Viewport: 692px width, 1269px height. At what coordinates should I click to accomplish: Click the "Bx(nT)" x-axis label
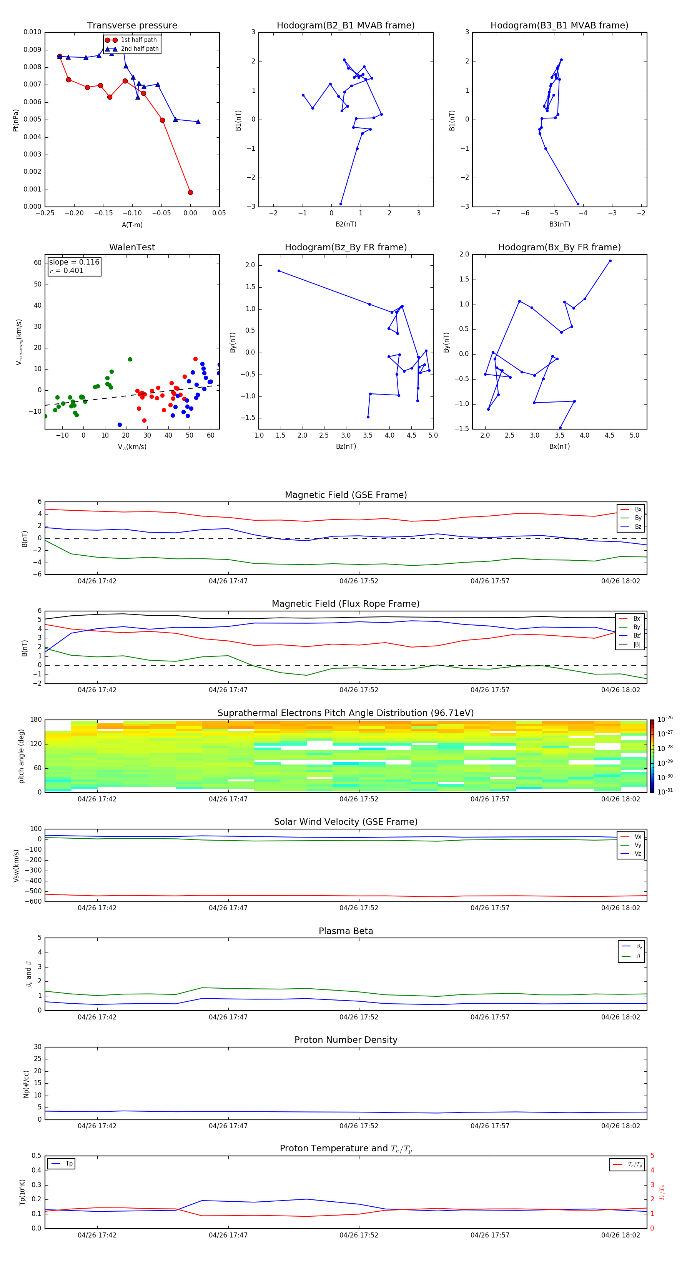(559, 446)
